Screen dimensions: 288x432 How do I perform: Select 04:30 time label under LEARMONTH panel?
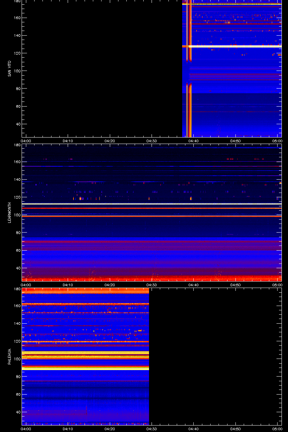152,285
